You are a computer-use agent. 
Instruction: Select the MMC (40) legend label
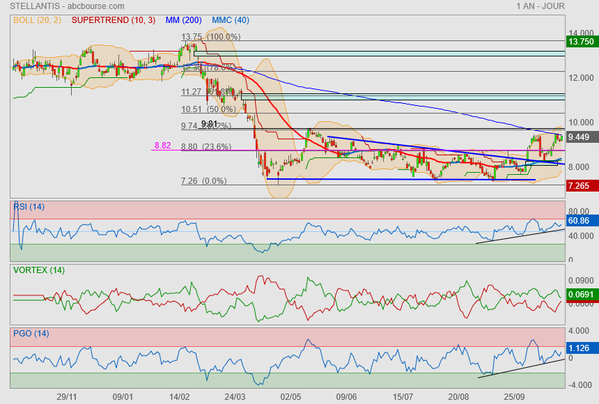[231, 20]
